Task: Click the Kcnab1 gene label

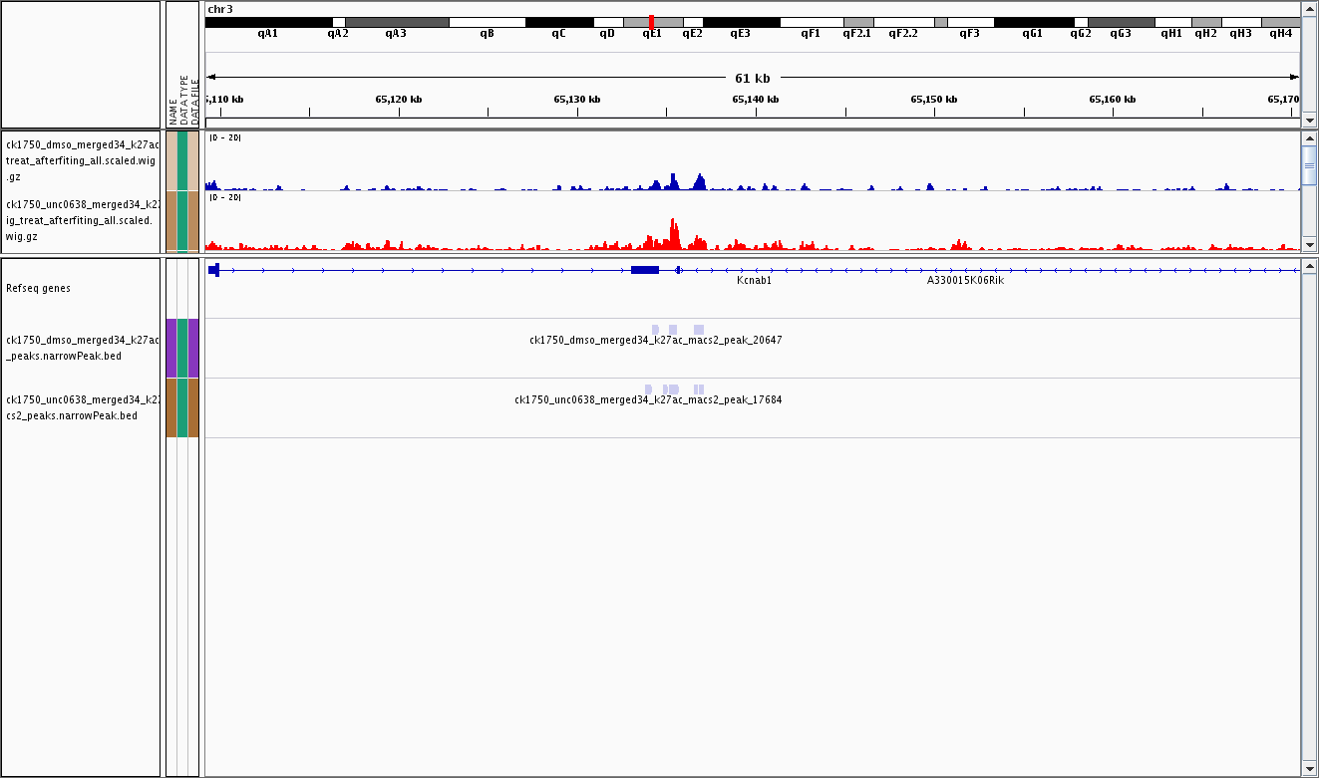Action: [x=754, y=281]
